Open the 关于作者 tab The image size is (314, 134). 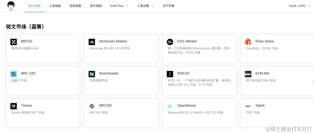pyautogui.click(x=168, y=6)
